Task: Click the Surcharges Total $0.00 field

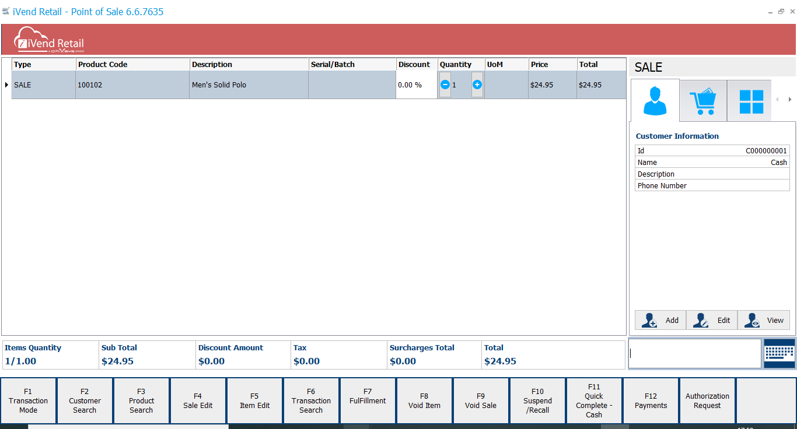Action: pos(434,355)
